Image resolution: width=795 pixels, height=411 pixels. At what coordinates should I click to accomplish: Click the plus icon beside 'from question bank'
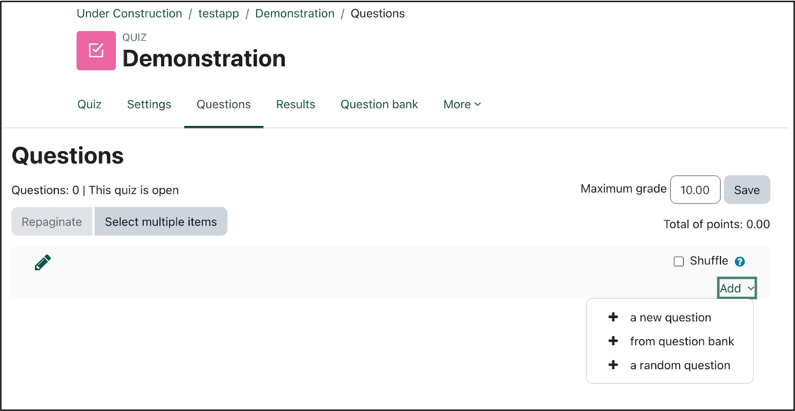point(612,341)
